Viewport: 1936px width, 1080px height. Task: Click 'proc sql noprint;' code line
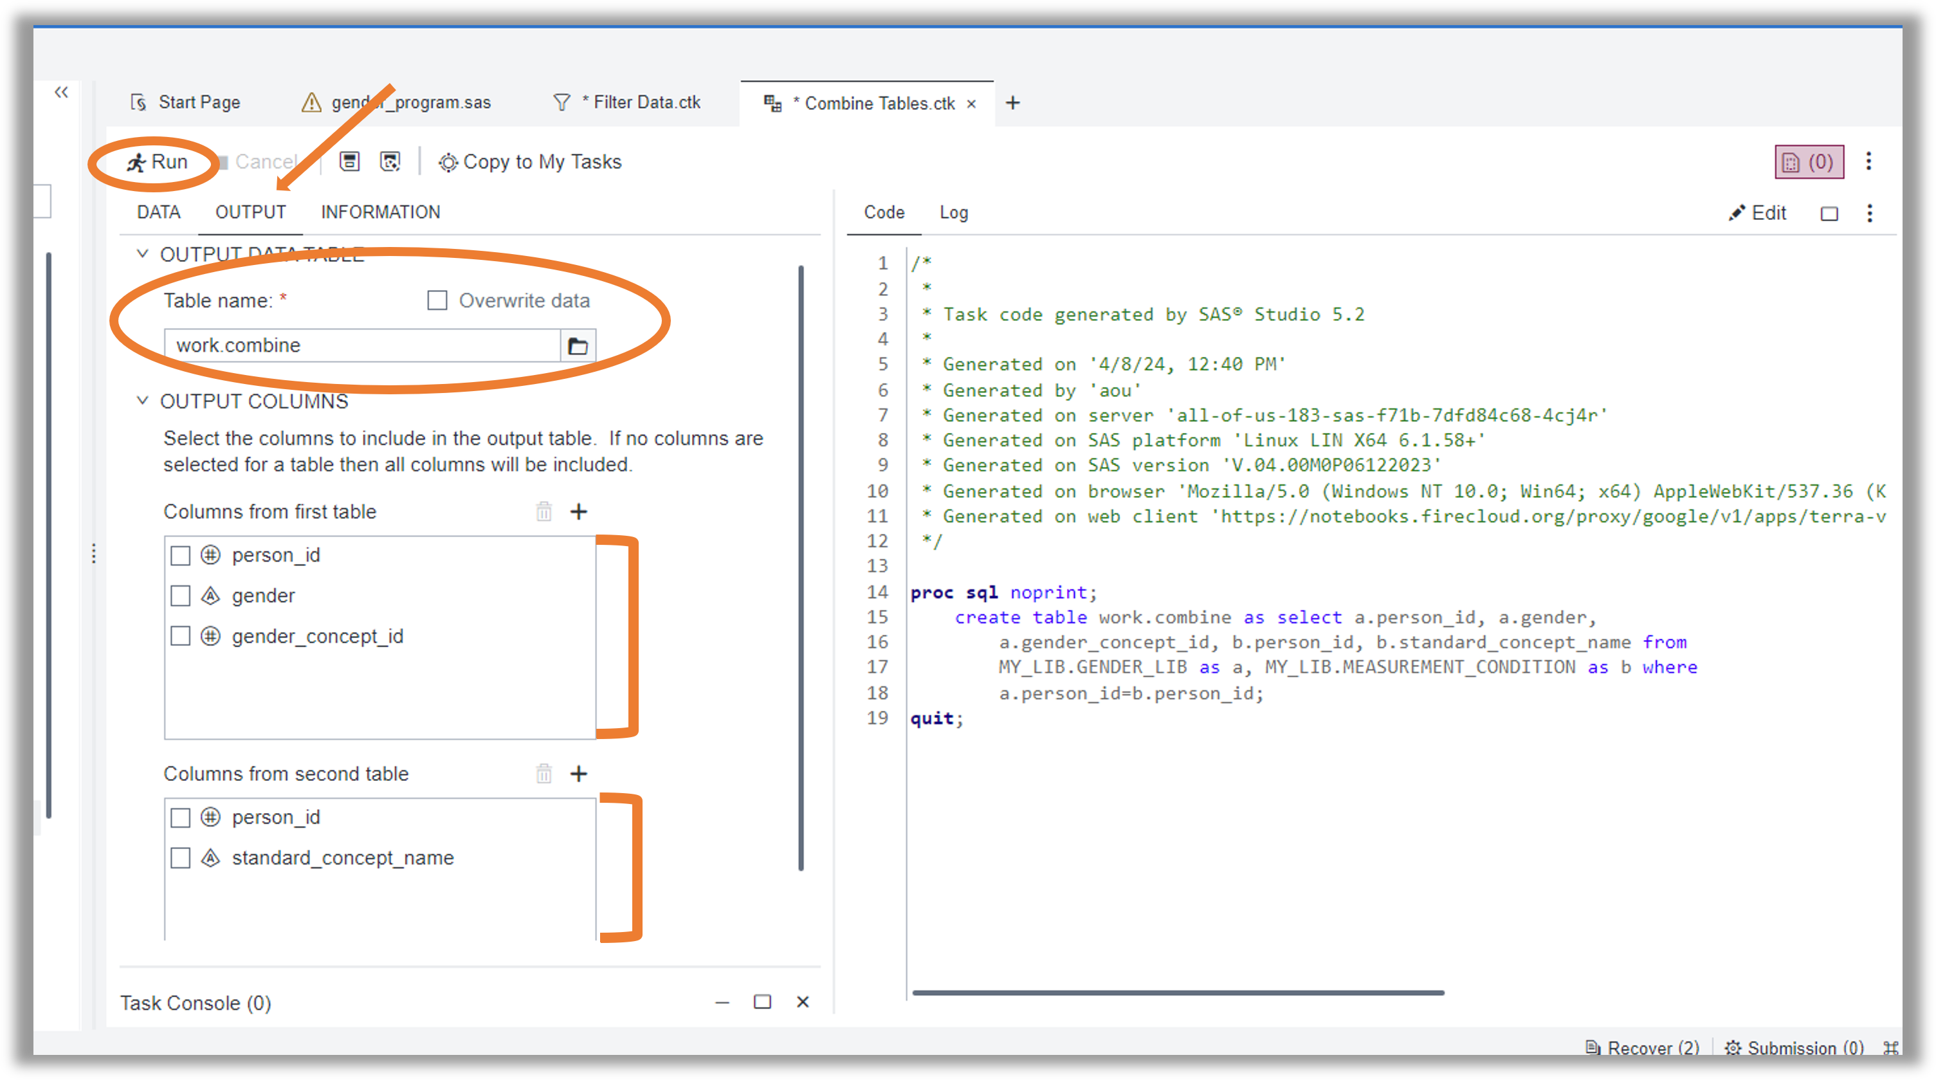[1003, 592]
